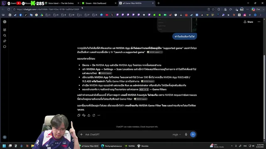Regenerate the ChatGPT response
The width and height of the screenshot is (266, 149).
[x=94, y=115]
